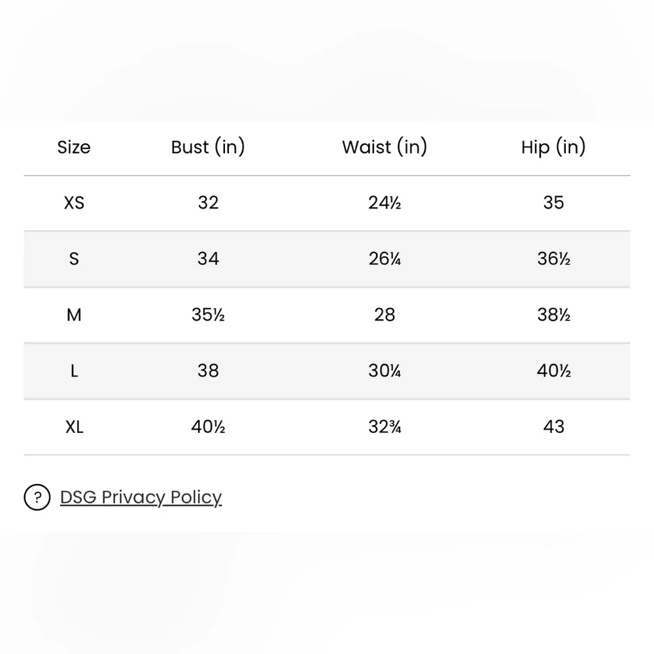Click the Bust (in) column header
Image resolution: width=654 pixels, height=654 pixels.
tap(208, 147)
